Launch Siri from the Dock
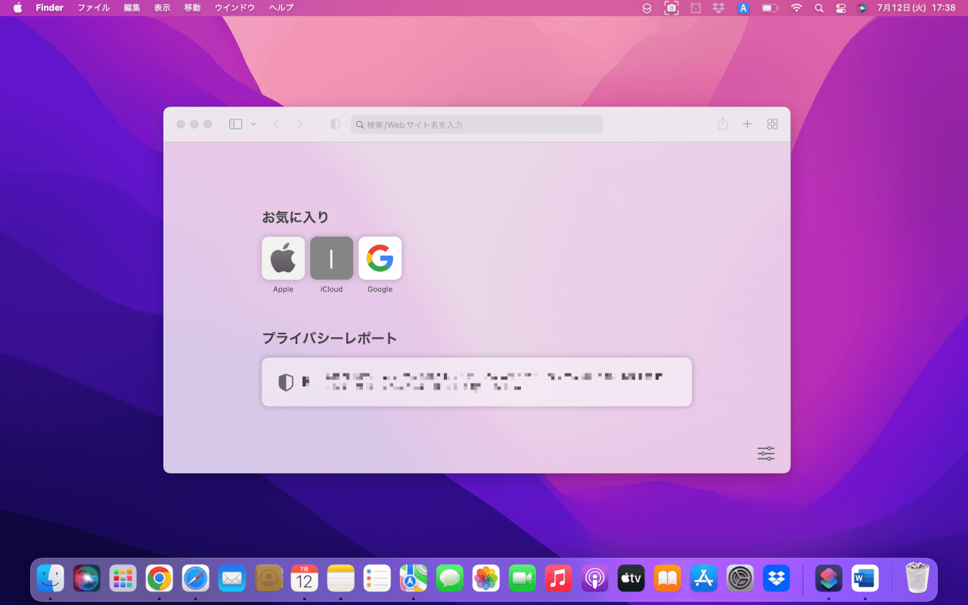This screenshot has width=968, height=605. (87, 579)
